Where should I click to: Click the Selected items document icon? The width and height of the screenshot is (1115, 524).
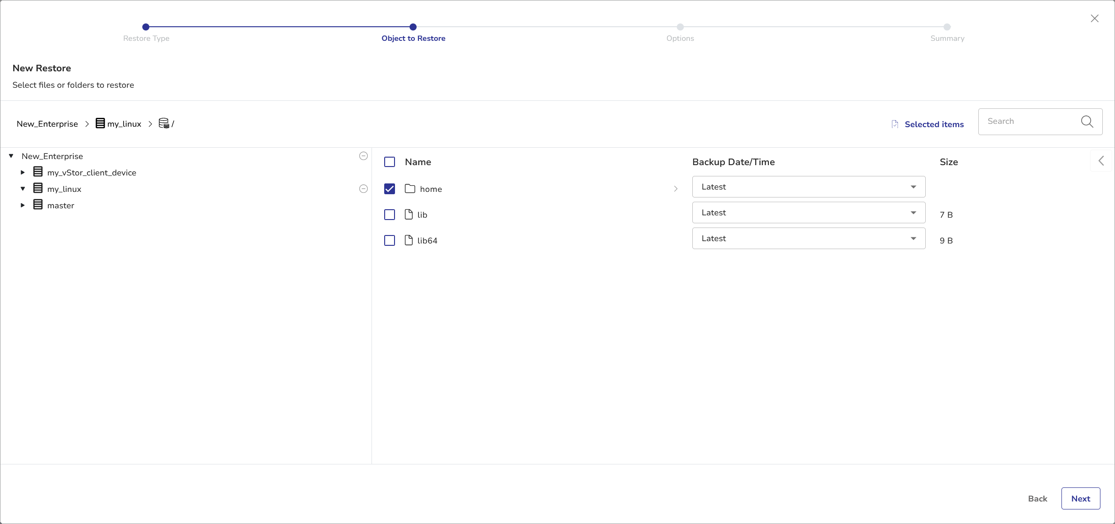895,124
